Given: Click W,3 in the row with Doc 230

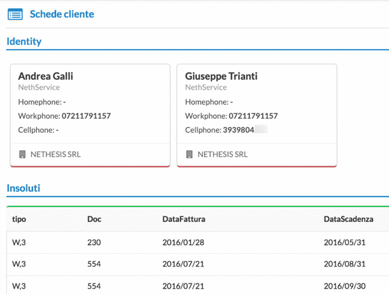Looking at the screenshot, I should pos(19,242).
